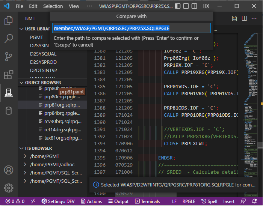Viewport: 263px width, 206px height.
Task: Change LF end-of-line sequence
Action: pyautogui.click(x=174, y=201)
